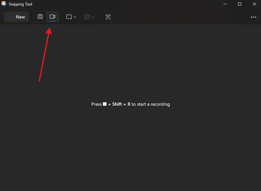Open the recording shape mode dropdown

pos(71,17)
